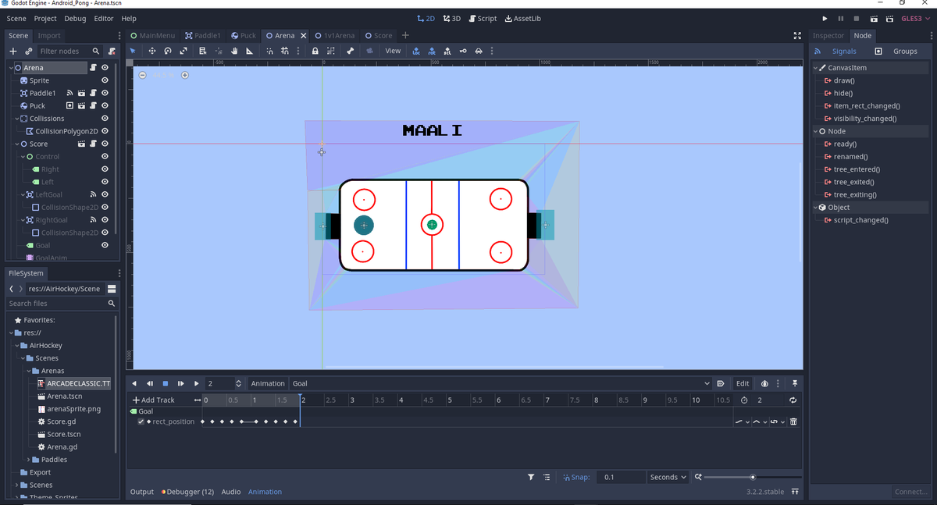Play the project with top-right play button

point(825,18)
